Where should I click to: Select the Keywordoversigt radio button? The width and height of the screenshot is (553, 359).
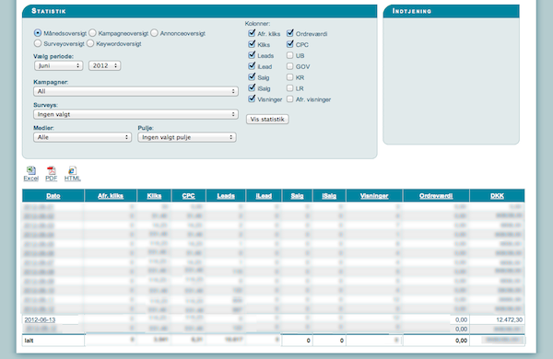90,43
